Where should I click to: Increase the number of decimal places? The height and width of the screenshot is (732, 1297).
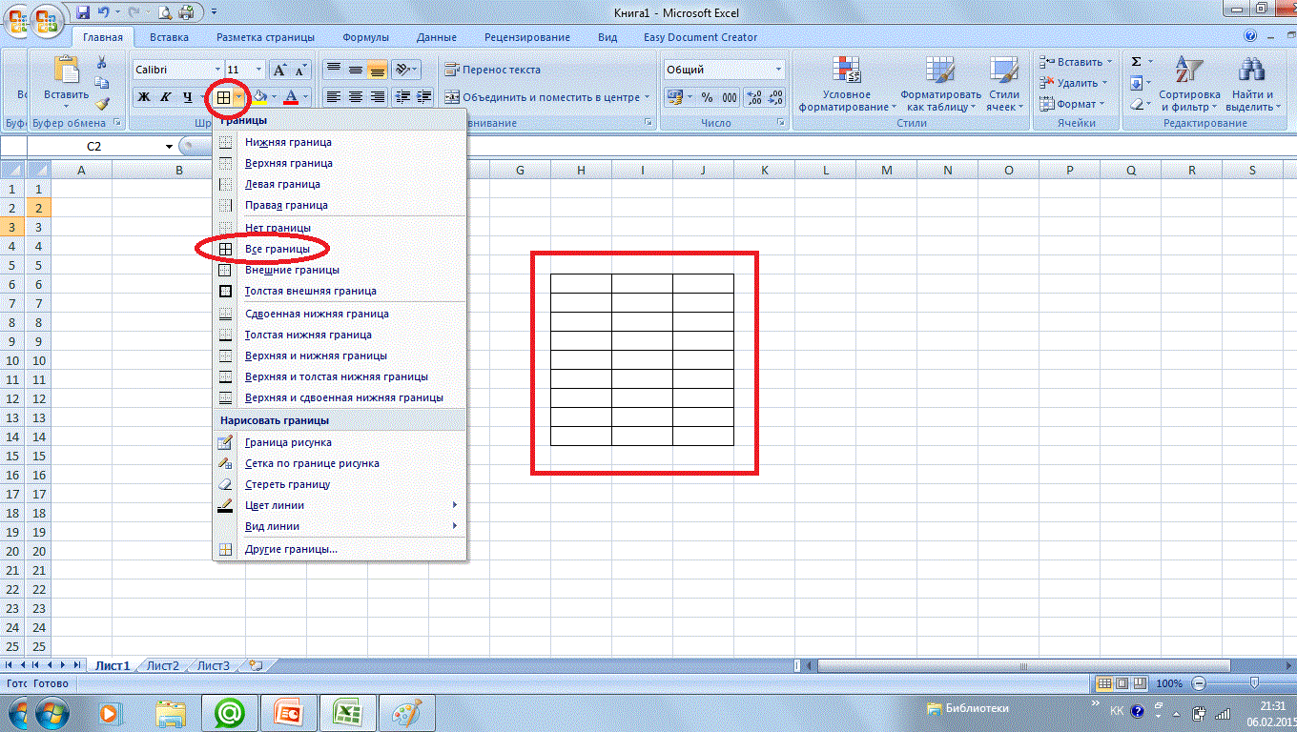point(753,96)
